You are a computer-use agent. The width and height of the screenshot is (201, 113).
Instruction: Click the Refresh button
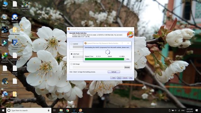(x=114, y=72)
